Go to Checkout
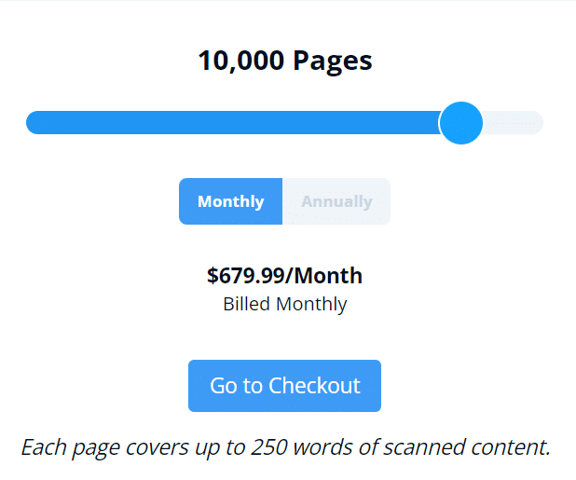 click(x=284, y=386)
